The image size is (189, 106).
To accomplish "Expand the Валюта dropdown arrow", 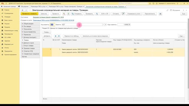I will pyautogui.click(x=103, y=24).
